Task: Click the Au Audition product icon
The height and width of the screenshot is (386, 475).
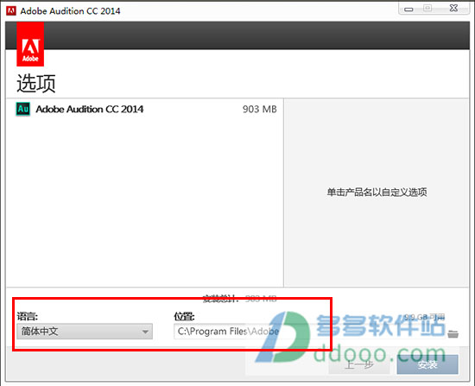Action: [23, 109]
